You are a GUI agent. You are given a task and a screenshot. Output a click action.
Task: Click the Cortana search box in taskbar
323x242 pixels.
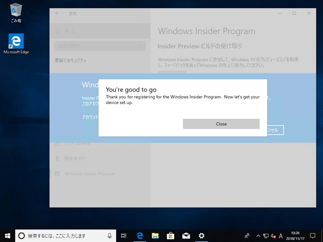(65, 236)
